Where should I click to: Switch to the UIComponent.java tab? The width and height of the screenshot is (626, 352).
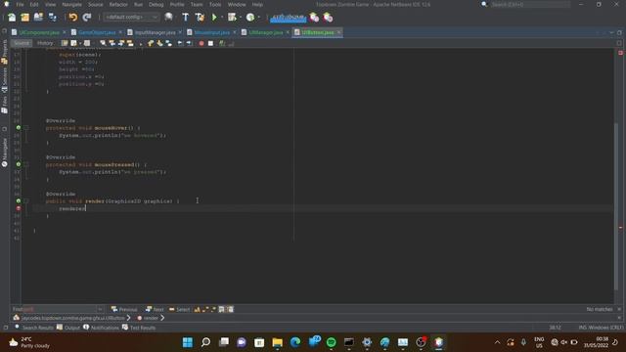coord(39,32)
